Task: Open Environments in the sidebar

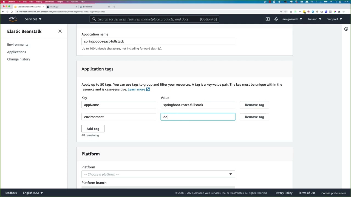Action: [x=18, y=44]
